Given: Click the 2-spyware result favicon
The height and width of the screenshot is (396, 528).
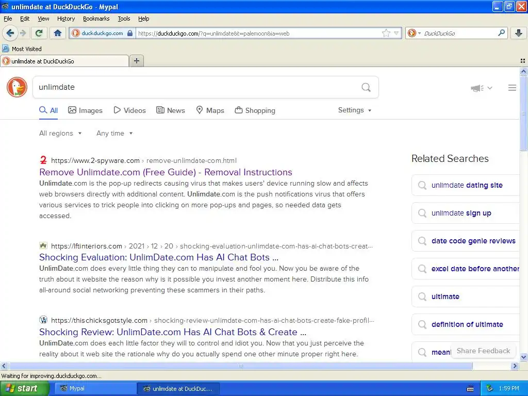Looking at the screenshot, I should 43,160.
